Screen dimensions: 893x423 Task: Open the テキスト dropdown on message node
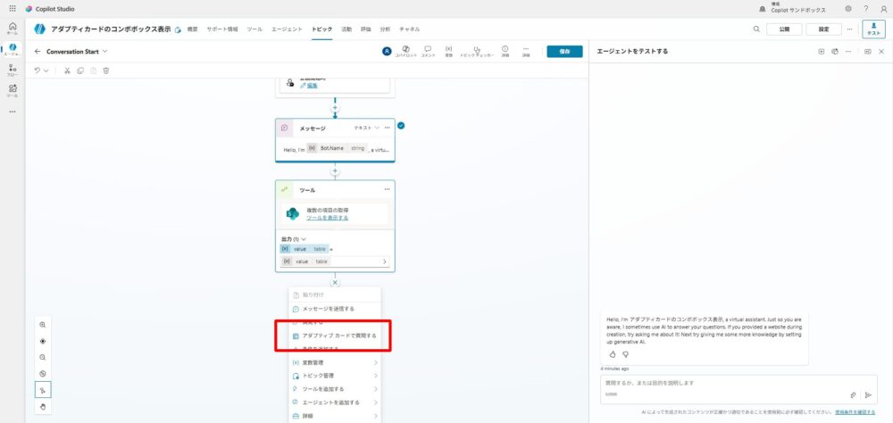pos(367,128)
